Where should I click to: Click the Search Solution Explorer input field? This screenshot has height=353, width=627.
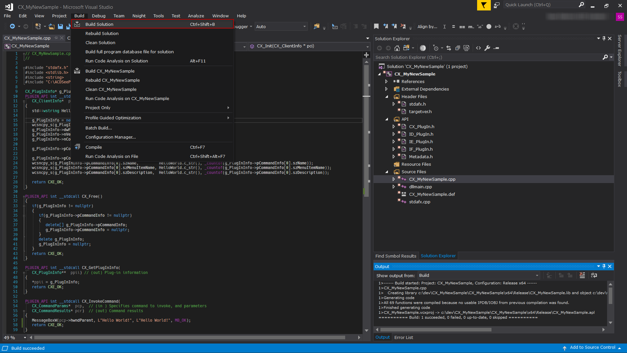(488, 57)
